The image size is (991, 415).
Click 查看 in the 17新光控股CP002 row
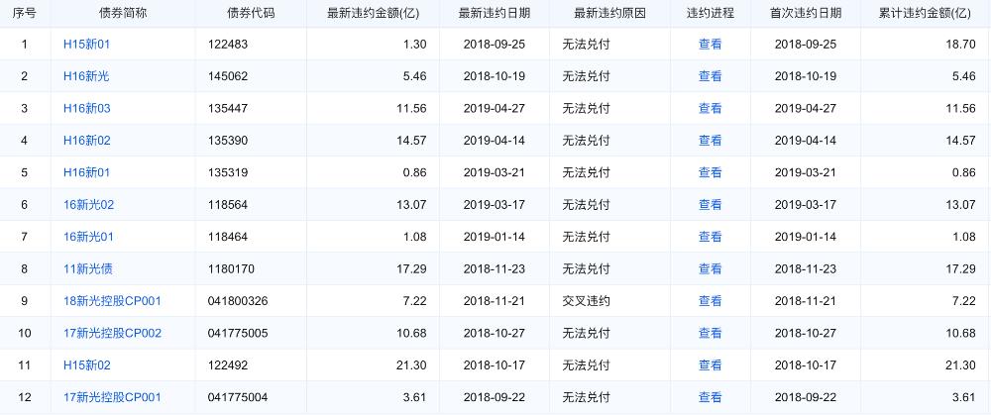710,333
